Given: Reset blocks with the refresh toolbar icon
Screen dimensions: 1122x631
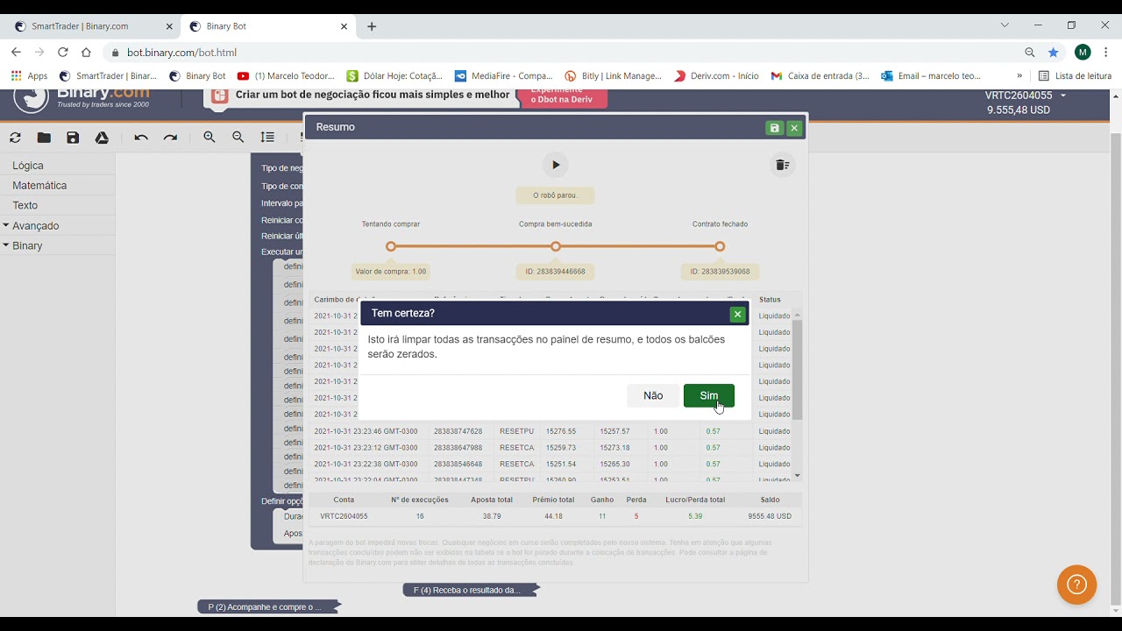Looking at the screenshot, I should click(x=15, y=138).
